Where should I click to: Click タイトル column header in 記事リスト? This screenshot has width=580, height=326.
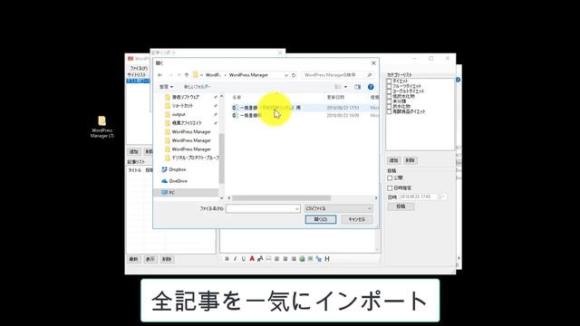click(135, 170)
